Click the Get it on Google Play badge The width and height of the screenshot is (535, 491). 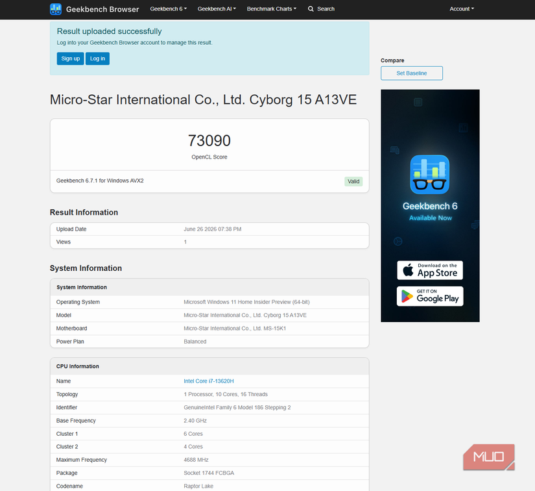click(x=430, y=296)
